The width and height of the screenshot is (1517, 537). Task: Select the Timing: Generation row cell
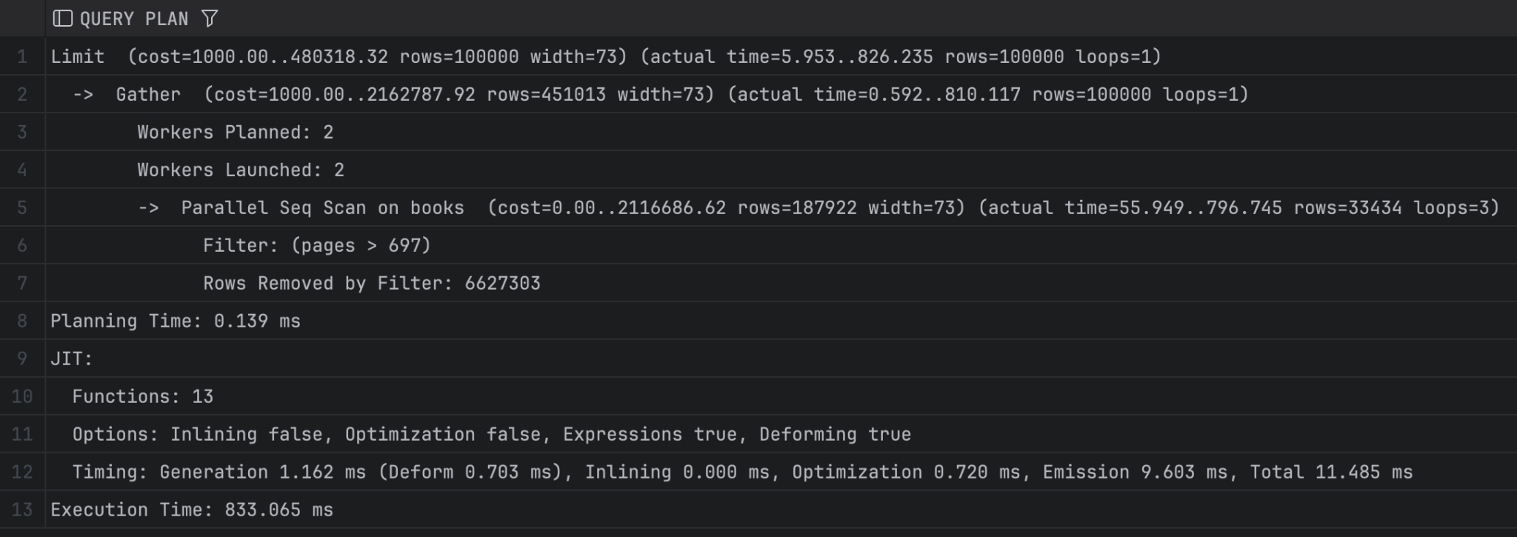[x=741, y=473]
